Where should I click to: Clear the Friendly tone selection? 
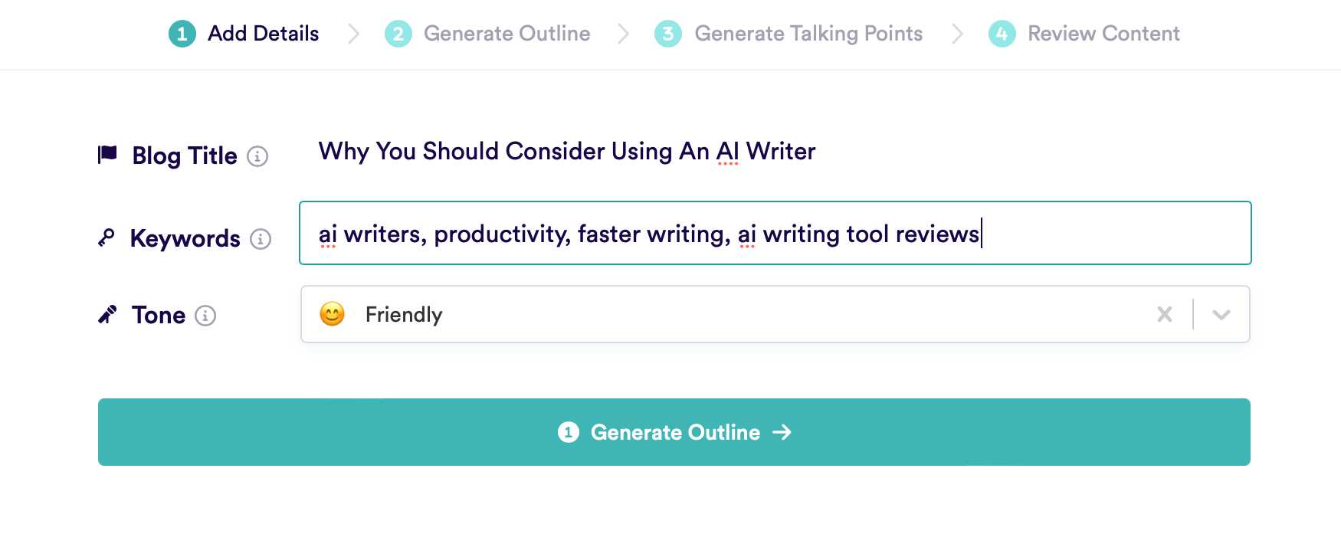[1165, 314]
